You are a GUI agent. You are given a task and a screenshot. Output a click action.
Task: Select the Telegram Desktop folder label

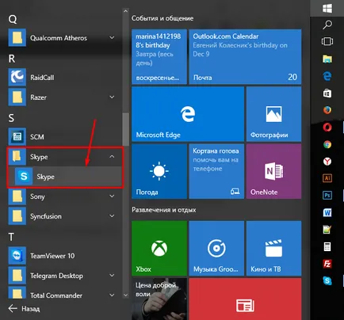56,276
